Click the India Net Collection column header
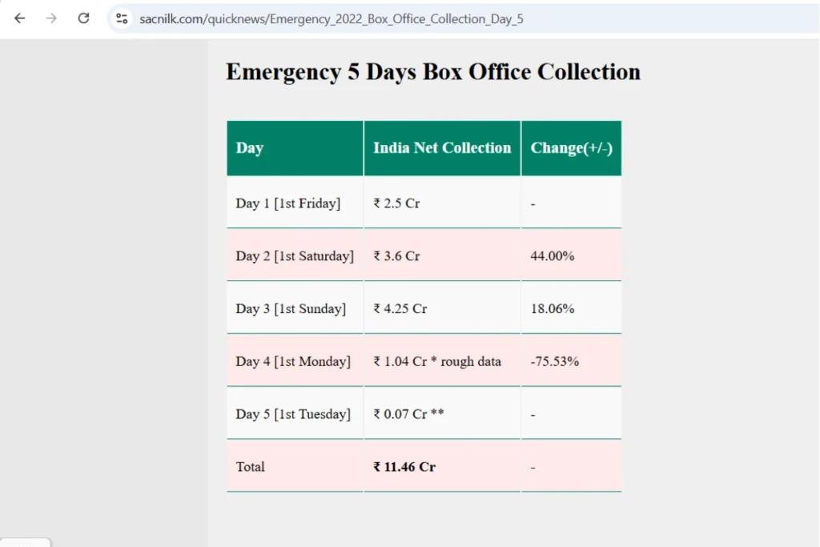This screenshot has height=547, width=820. click(442, 148)
